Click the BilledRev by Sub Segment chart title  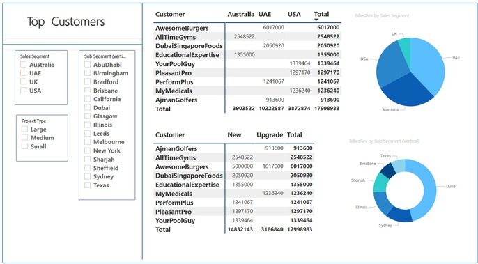(x=385, y=141)
